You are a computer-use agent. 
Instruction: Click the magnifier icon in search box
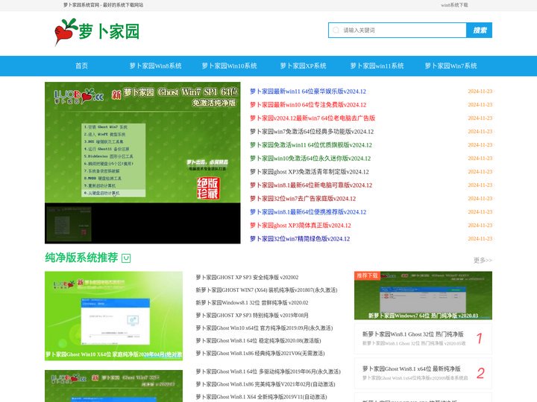click(336, 30)
